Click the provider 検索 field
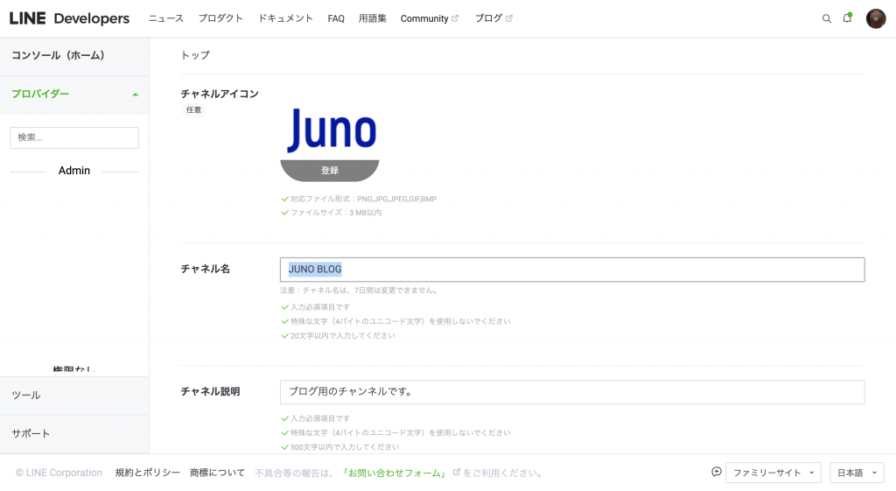 point(74,137)
